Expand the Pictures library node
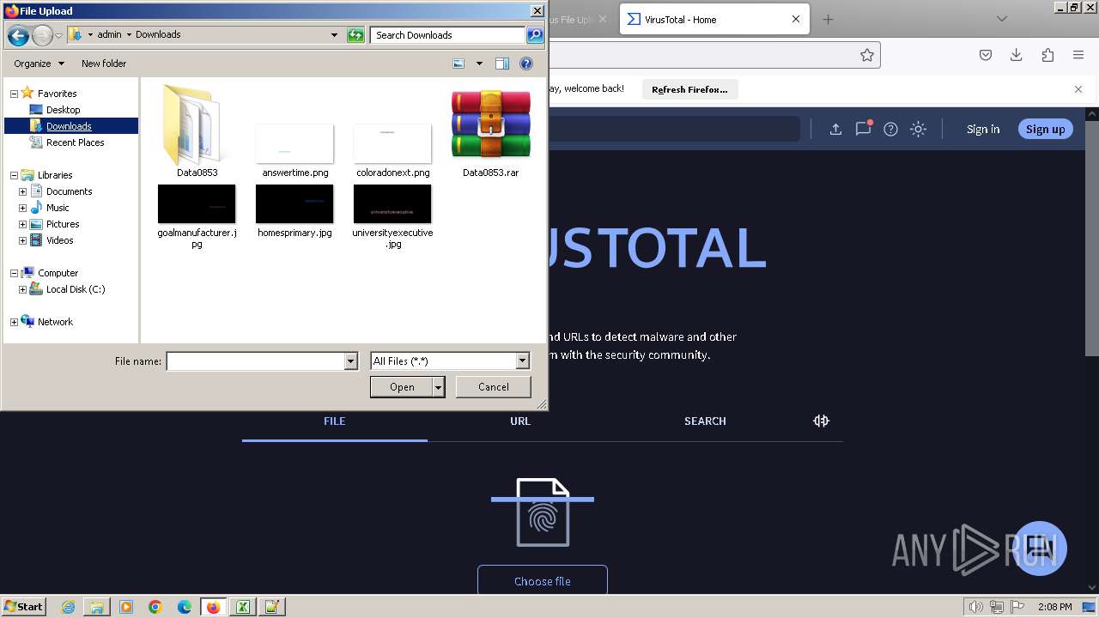 [22, 224]
